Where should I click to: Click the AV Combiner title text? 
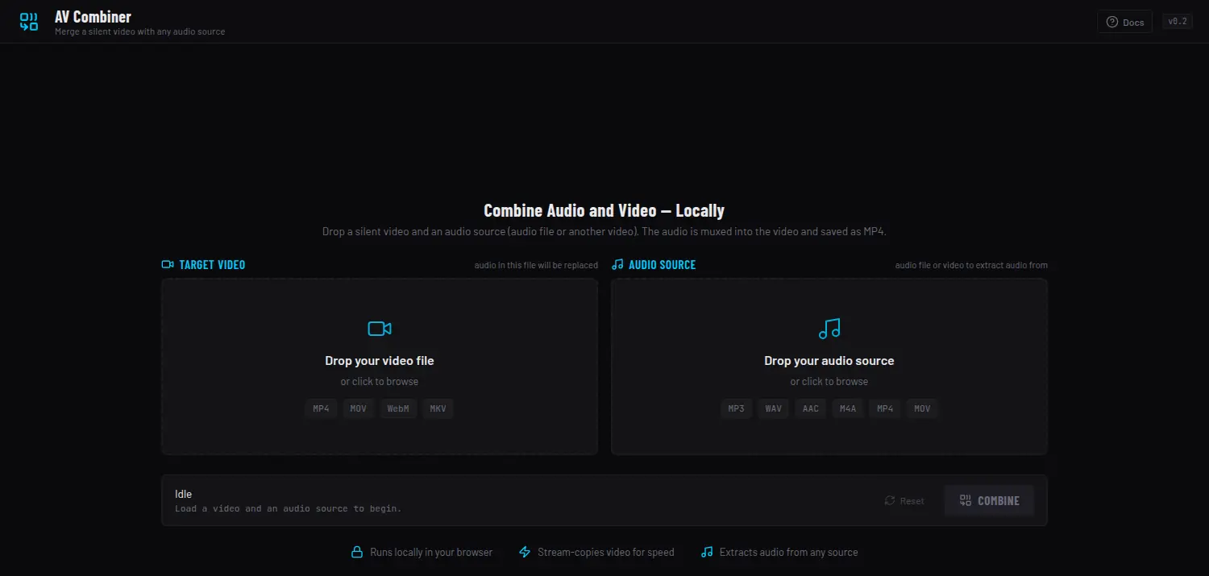(x=93, y=16)
